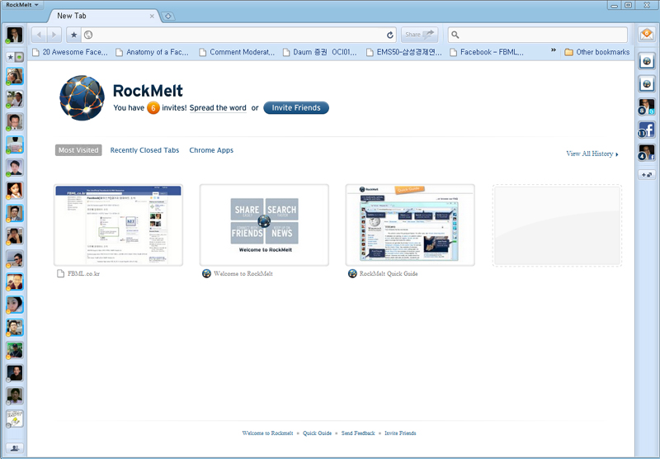Open the Twitter feed avatar with badge 8

point(647,106)
